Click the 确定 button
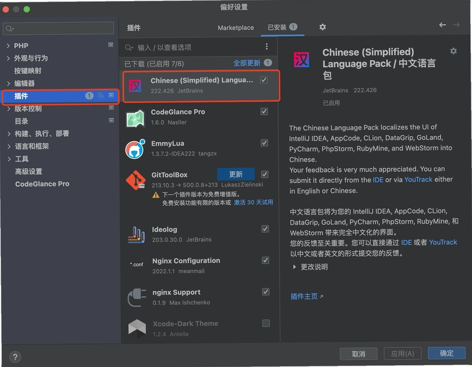This screenshot has width=472, height=367. tap(447, 353)
